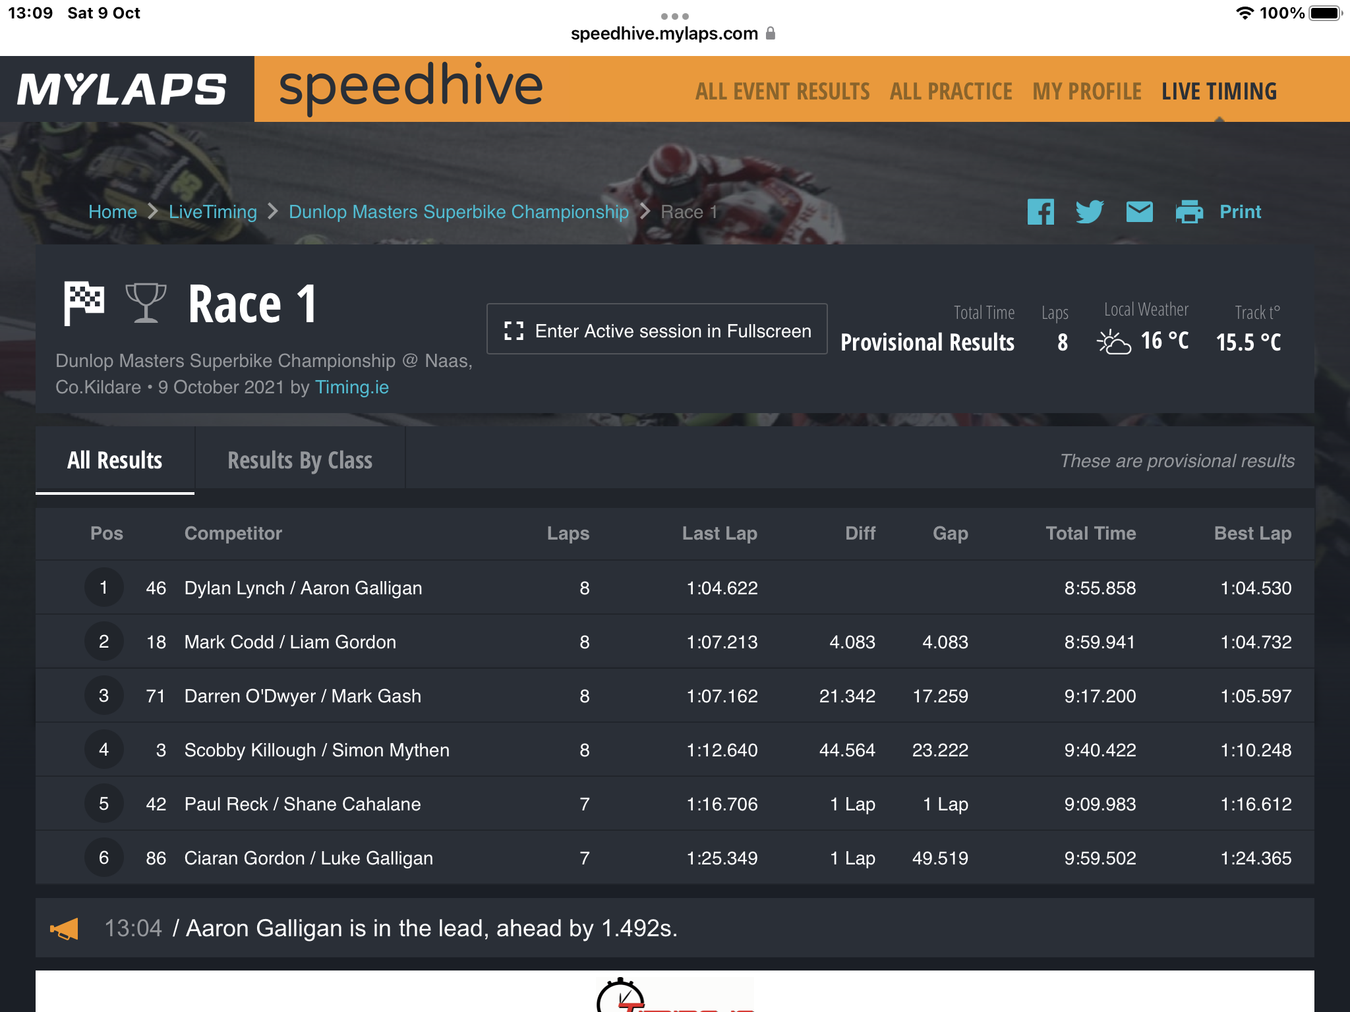Click total time 8:59.941
The height and width of the screenshot is (1012, 1350).
coord(1100,642)
